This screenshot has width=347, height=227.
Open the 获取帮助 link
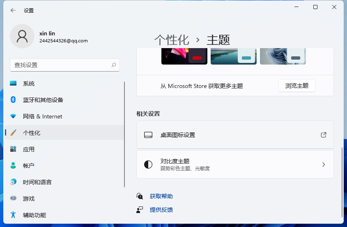click(161, 196)
